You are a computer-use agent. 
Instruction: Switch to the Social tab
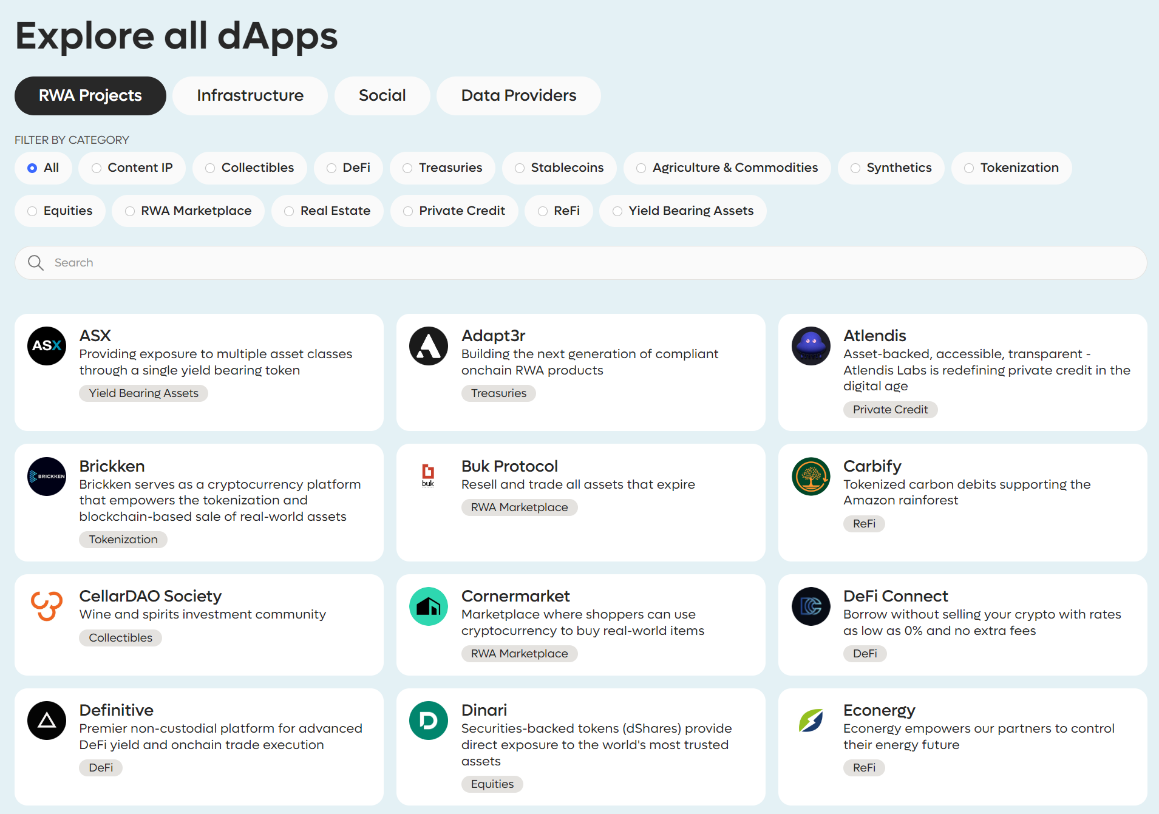tap(382, 96)
